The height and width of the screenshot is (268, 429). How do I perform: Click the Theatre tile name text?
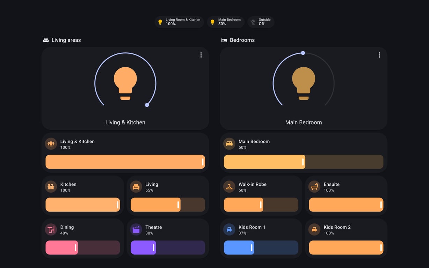click(x=154, y=227)
